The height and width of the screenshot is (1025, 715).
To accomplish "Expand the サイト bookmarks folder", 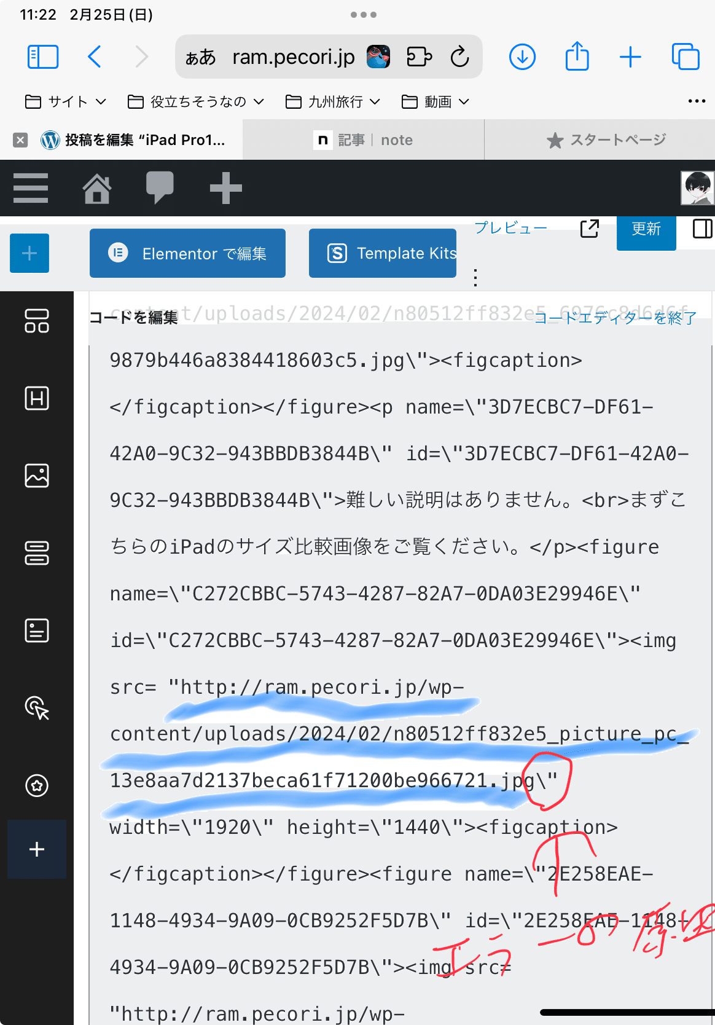I will coord(66,102).
